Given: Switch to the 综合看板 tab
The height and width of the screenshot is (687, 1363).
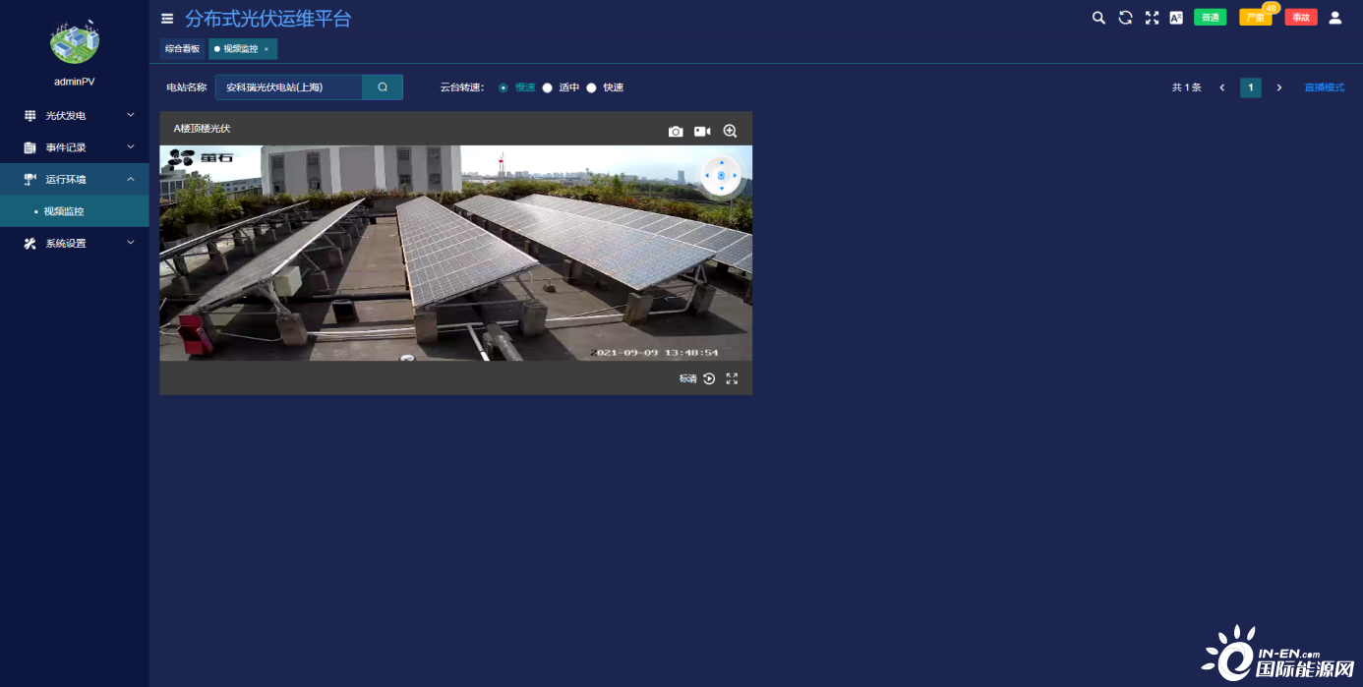Looking at the screenshot, I should point(182,48).
